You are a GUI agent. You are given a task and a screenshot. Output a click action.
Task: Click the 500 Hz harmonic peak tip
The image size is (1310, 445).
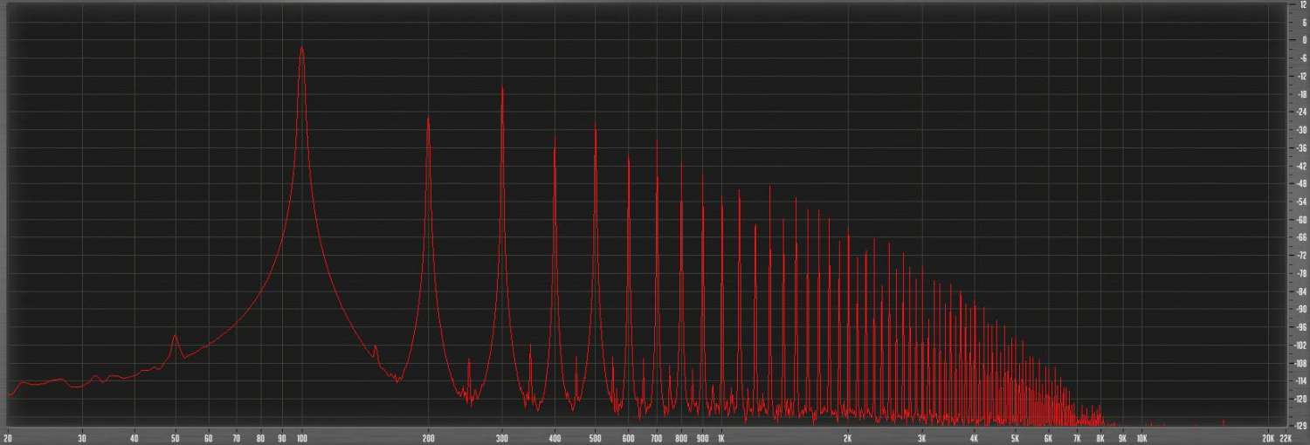(595, 126)
